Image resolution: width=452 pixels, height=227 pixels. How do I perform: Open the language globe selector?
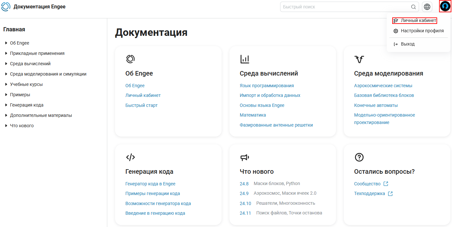coord(427,7)
